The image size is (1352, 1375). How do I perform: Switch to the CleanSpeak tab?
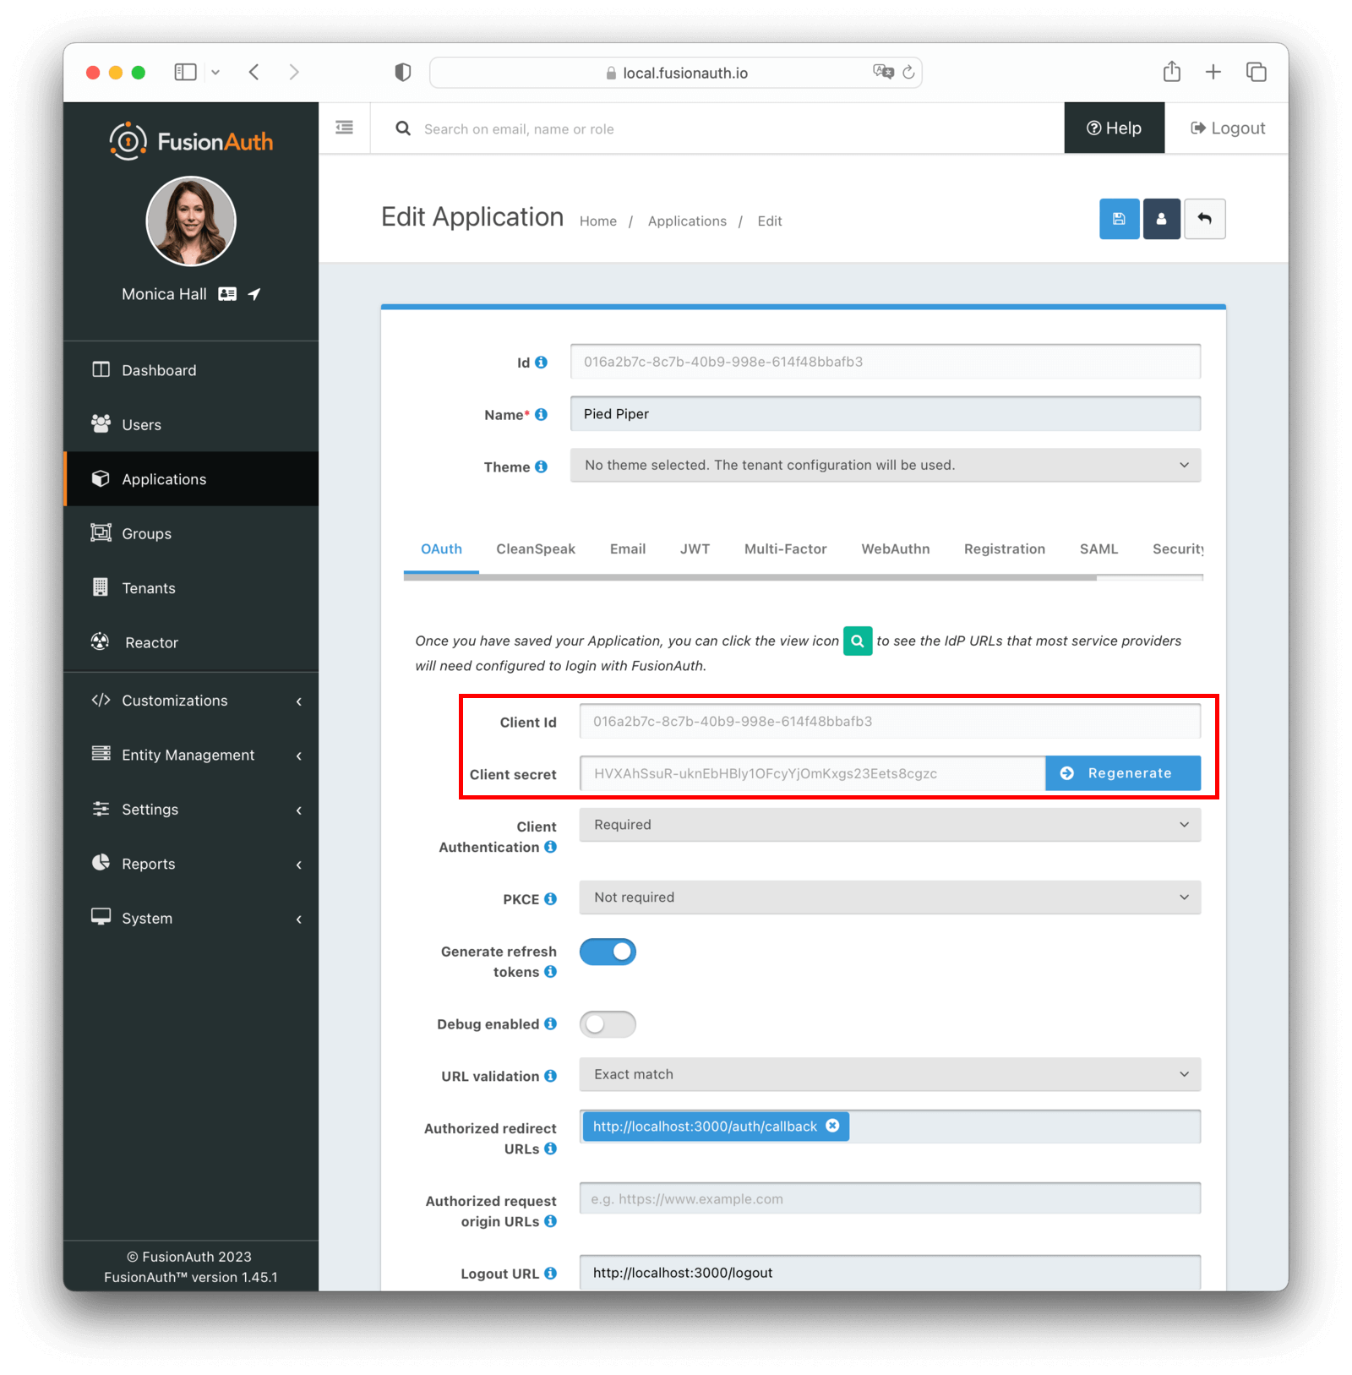pos(536,549)
